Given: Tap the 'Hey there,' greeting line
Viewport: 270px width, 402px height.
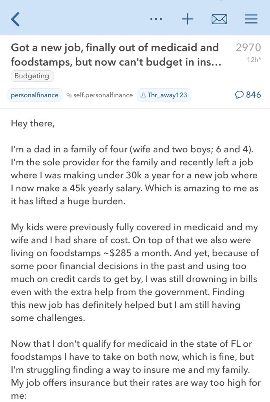Looking at the screenshot, I should [33, 124].
